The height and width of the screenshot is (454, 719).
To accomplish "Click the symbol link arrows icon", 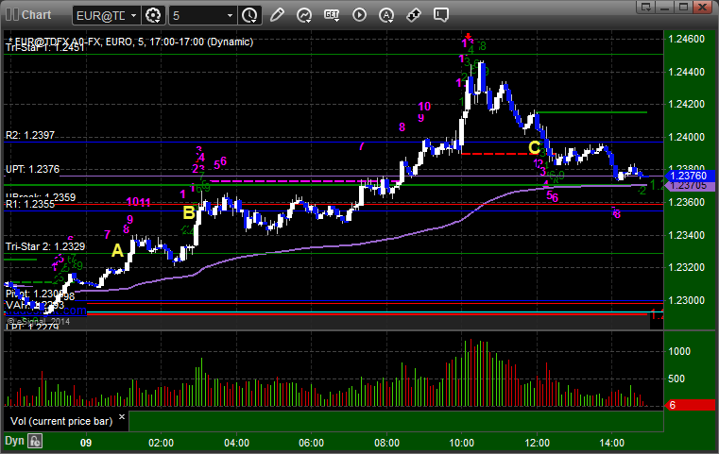I will 414,15.
